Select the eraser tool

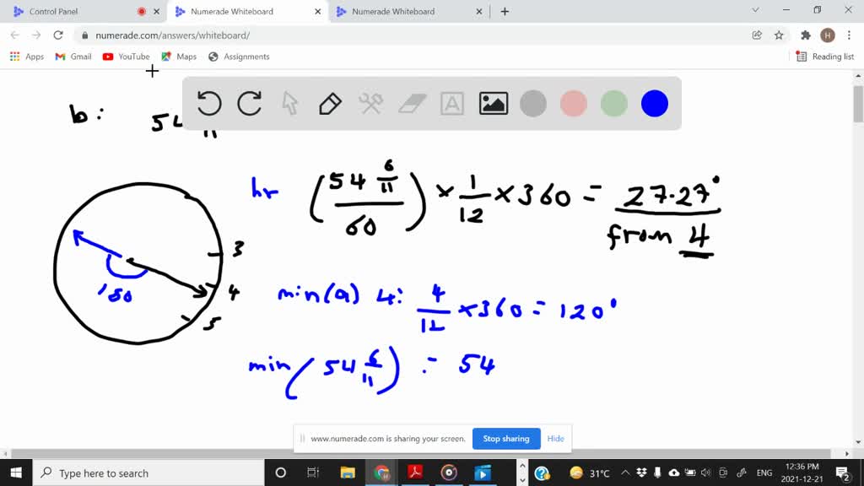[412, 104]
